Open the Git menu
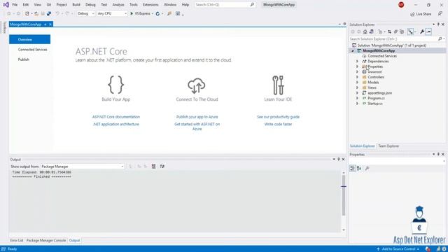448x252 pixels. click(49, 5)
